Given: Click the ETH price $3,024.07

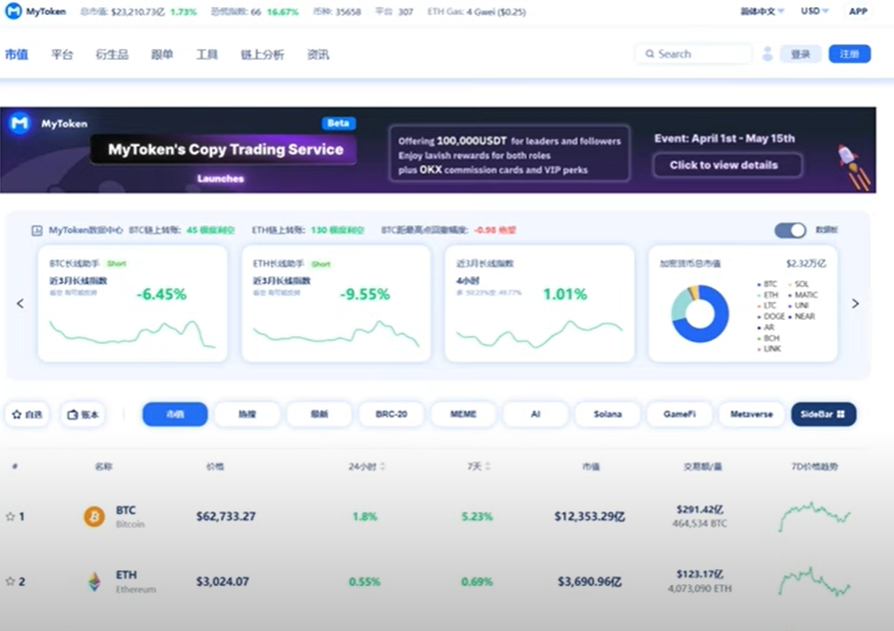Looking at the screenshot, I should click(222, 581).
